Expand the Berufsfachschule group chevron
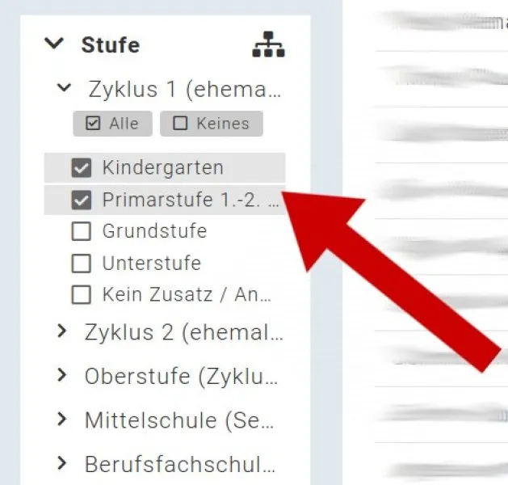Image resolution: width=508 pixels, height=485 pixels. point(62,463)
